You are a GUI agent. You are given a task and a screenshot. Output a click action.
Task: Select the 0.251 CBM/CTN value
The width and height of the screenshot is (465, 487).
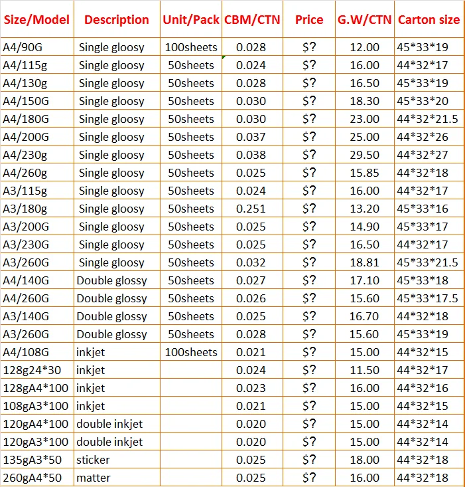click(251, 209)
